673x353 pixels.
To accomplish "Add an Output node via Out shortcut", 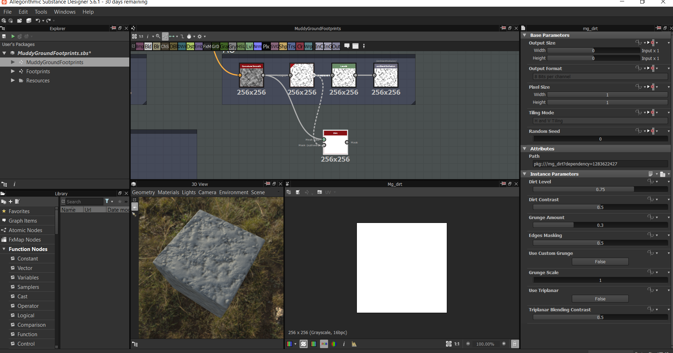I will pyautogui.click(x=336, y=46).
